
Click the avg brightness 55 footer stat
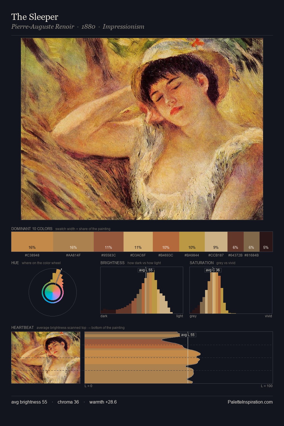(x=29, y=402)
